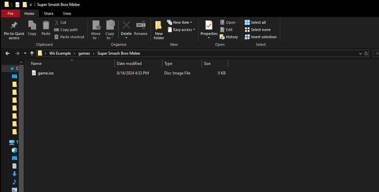Sort by the Type column
Image resolution: width=379 pixels, height=192 pixels.
tap(182, 63)
